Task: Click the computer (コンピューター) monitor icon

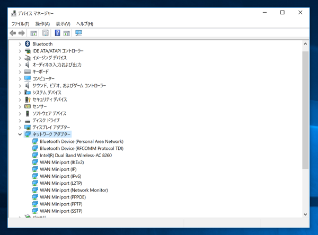Action: (28, 78)
